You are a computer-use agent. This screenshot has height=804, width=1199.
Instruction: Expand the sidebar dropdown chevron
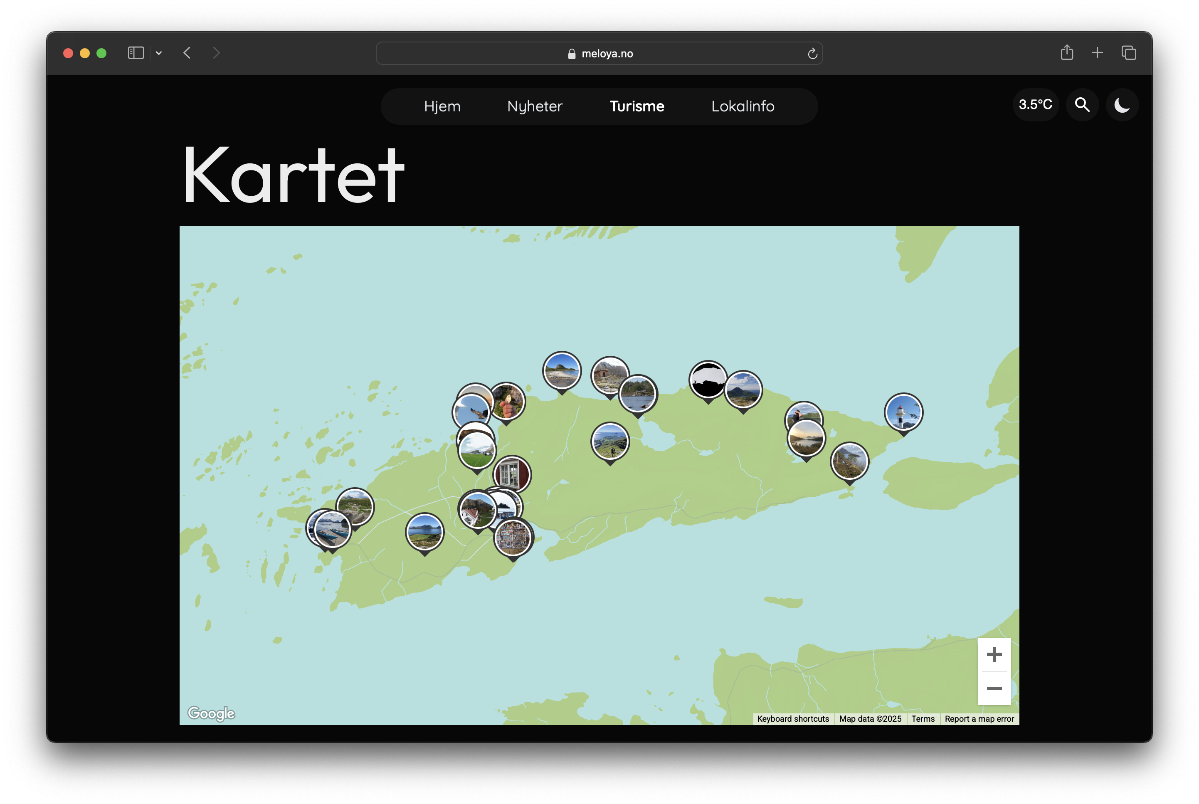click(158, 53)
